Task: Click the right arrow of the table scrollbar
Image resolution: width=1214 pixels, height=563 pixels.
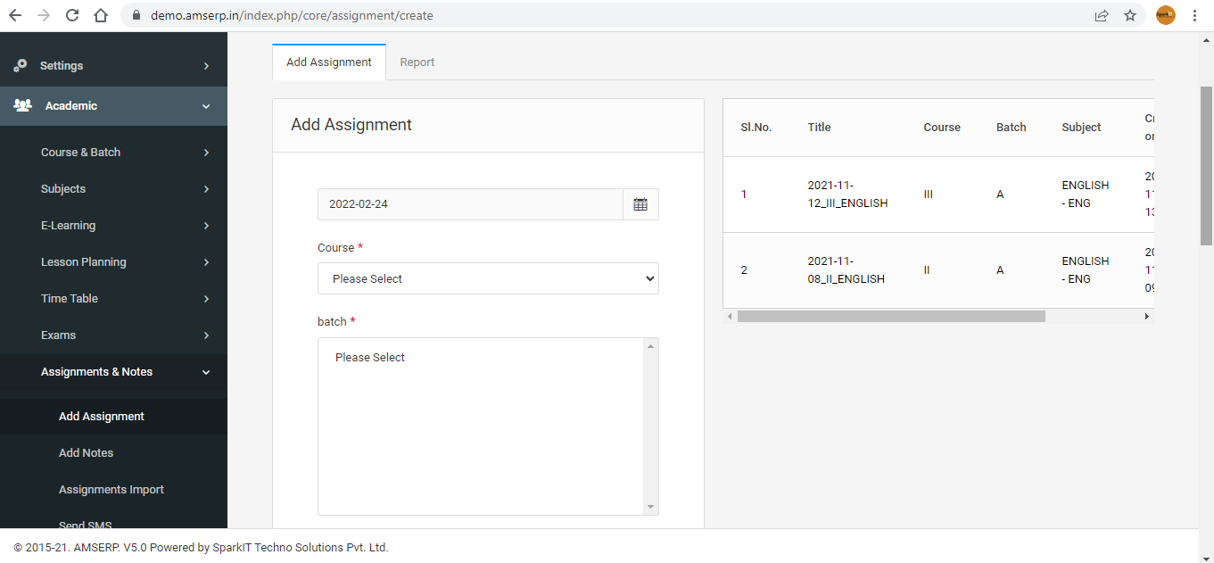Action: tap(1147, 315)
